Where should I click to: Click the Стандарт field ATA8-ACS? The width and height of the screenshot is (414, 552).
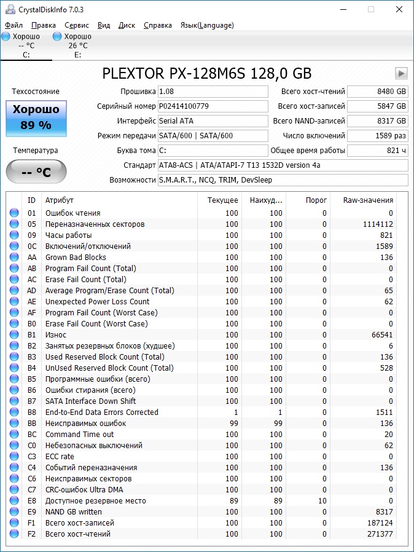283,165
